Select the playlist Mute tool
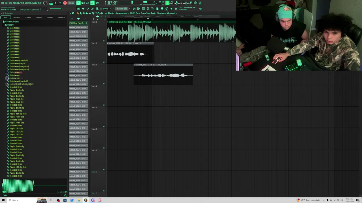Image resolution: width=362 pixels, height=203 pixels. coord(87,13)
